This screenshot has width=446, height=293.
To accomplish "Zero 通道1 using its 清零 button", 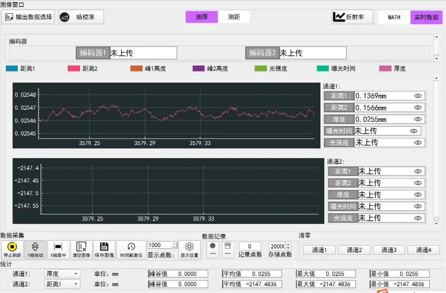I will pyautogui.click(x=319, y=250).
